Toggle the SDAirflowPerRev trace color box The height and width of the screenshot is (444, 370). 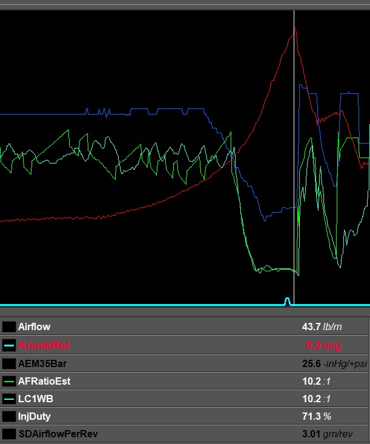(8, 434)
